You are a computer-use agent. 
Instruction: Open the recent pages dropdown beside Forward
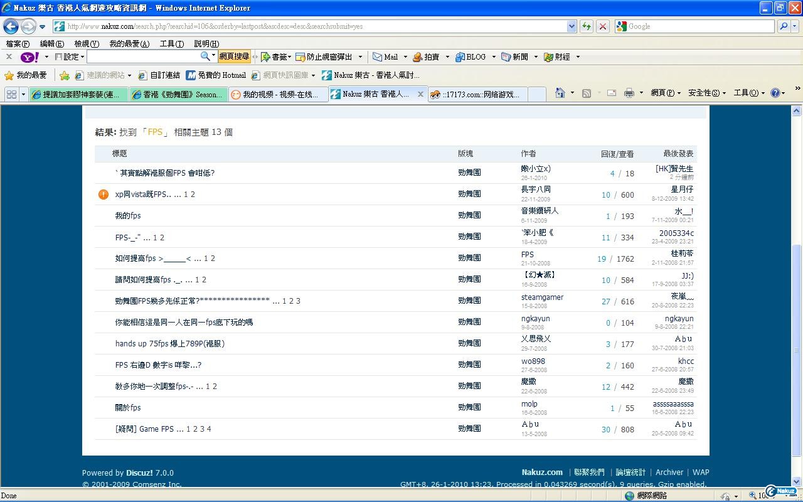coord(42,27)
